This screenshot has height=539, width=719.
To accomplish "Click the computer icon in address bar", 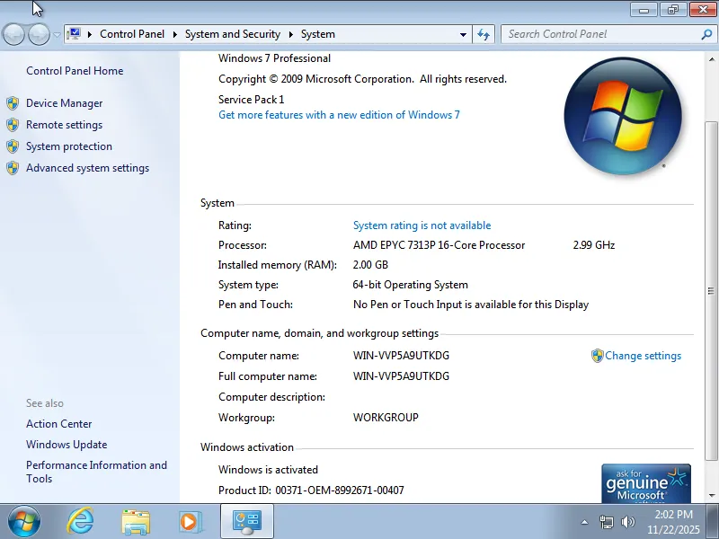I will click(x=74, y=34).
